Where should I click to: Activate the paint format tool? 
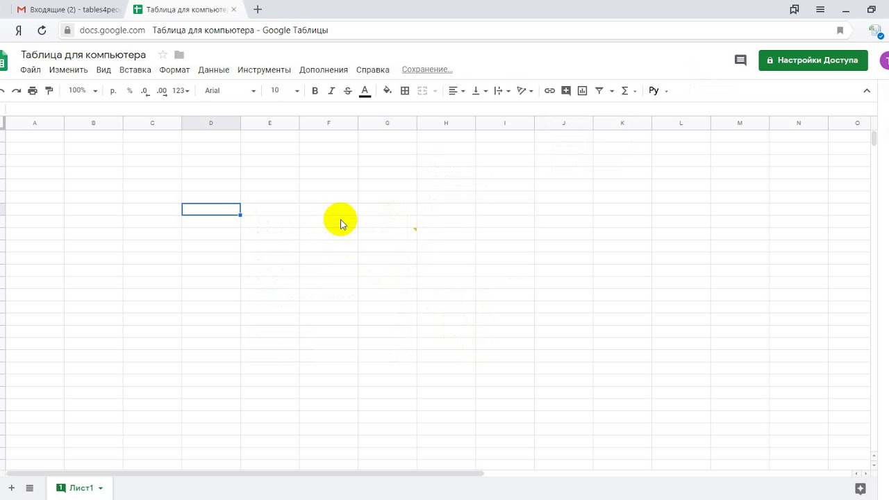point(49,90)
